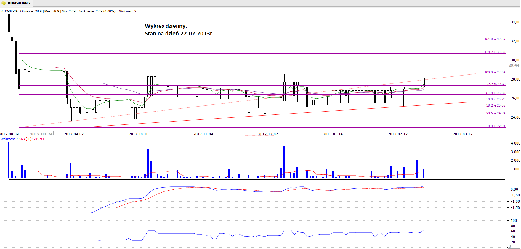Click the 2012-09-07 date axis label
The height and width of the screenshot is (249, 521).
[74, 134]
